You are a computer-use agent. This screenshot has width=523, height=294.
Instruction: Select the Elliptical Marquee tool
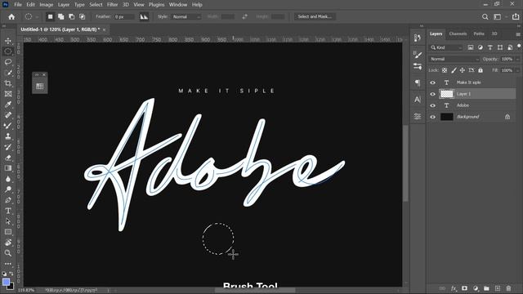[8, 51]
